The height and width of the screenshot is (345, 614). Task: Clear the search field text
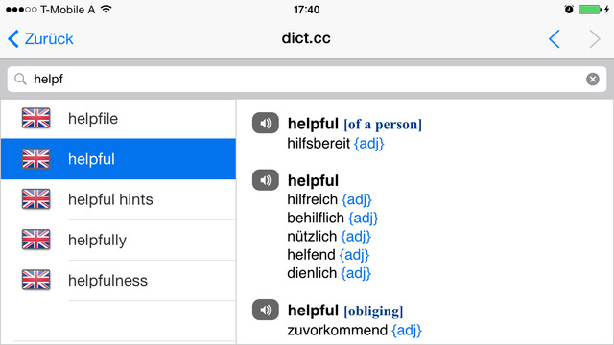point(593,79)
